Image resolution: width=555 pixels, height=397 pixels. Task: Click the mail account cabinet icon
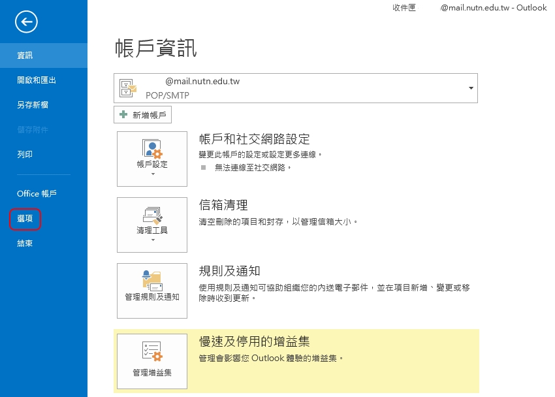(x=128, y=88)
